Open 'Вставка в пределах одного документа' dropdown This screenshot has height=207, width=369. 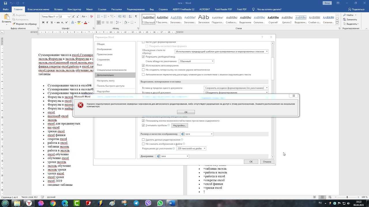tap(236, 88)
